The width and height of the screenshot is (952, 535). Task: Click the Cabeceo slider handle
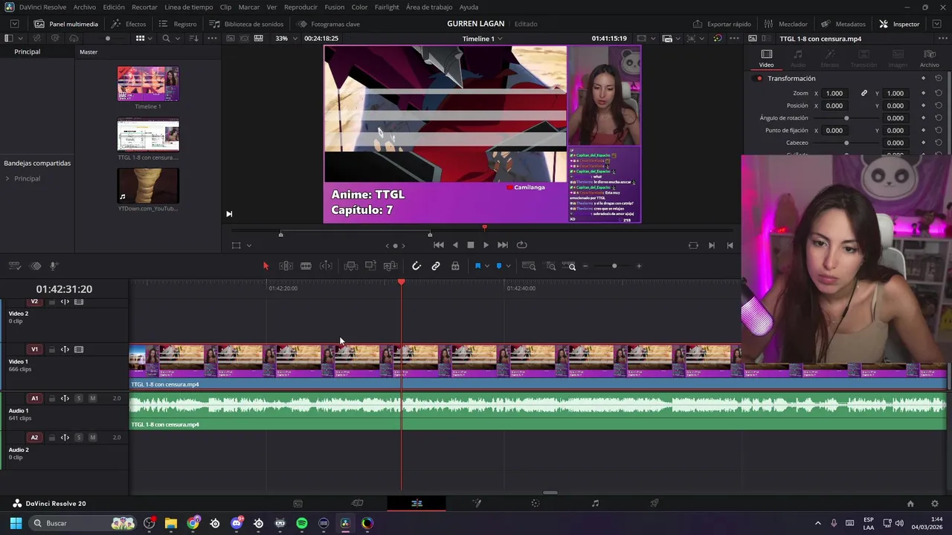click(x=846, y=143)
